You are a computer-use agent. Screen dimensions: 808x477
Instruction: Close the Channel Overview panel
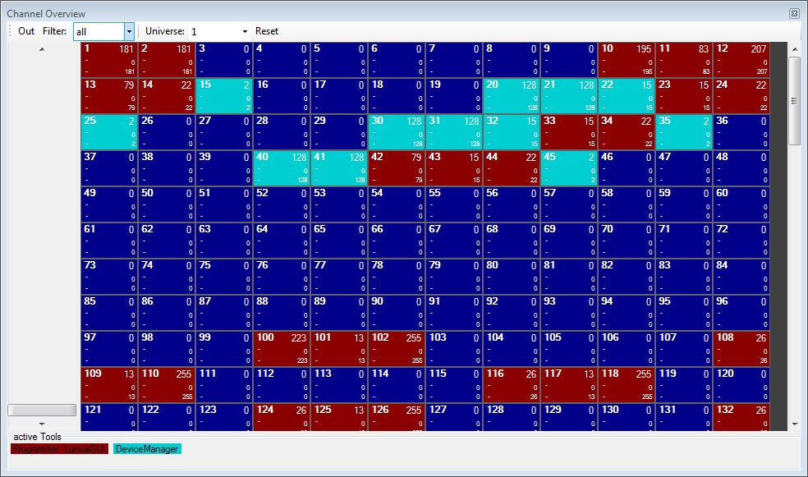point(794,14)
